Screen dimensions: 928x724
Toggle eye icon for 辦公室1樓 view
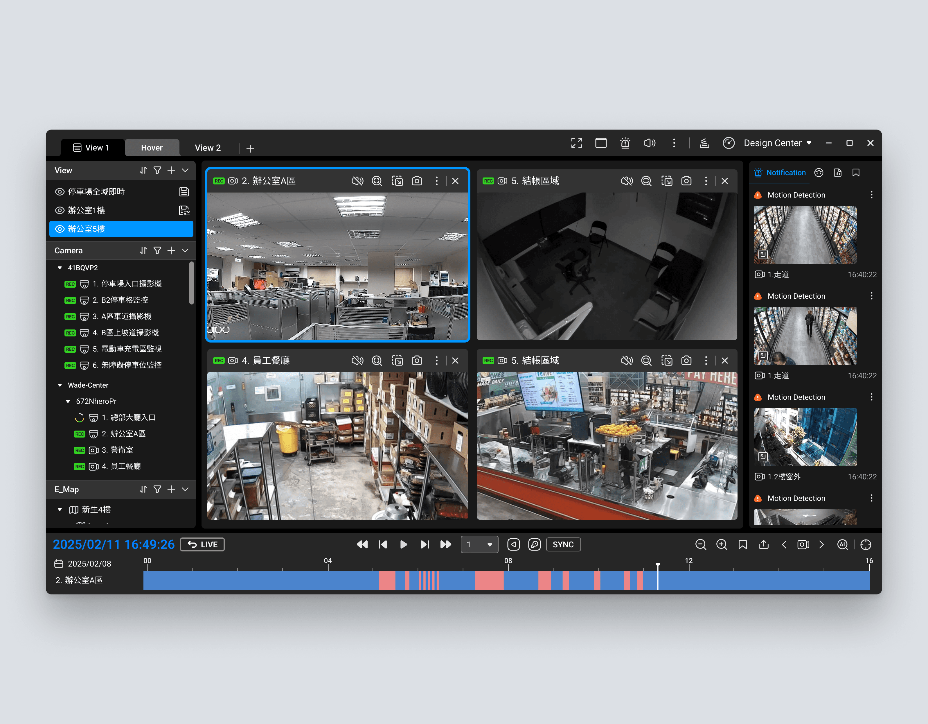point(60,210)
